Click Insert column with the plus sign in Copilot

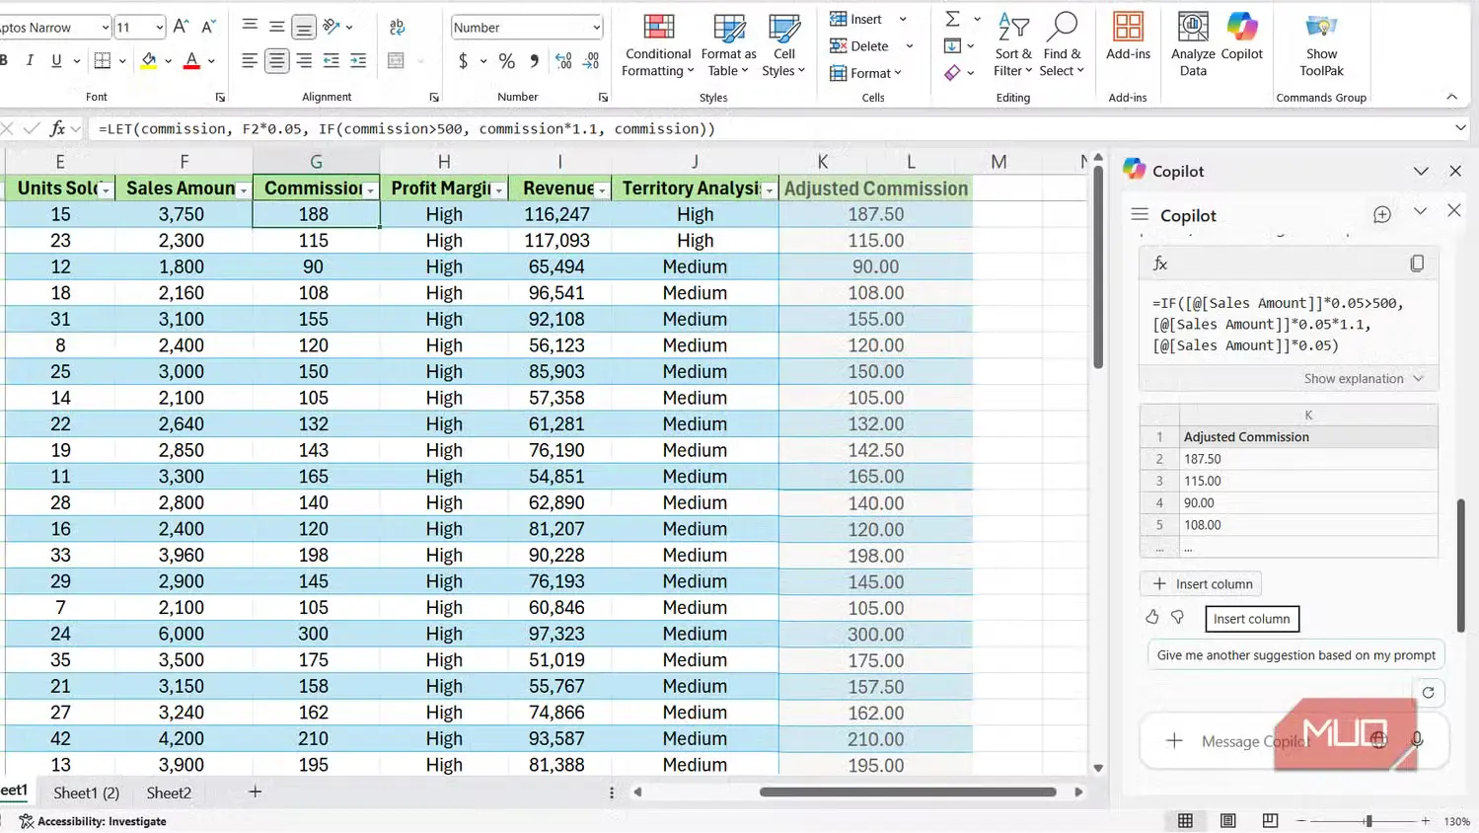[x=1201, y=583]
